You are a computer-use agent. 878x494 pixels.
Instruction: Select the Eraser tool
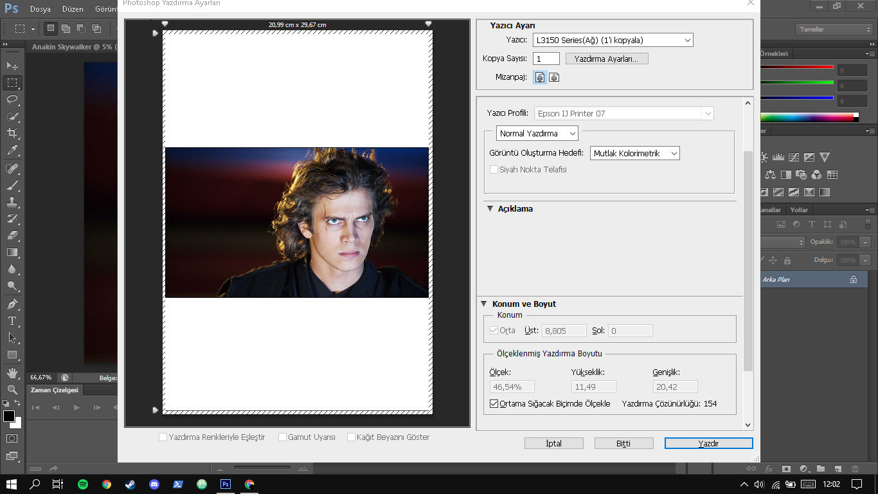[12, 235]
